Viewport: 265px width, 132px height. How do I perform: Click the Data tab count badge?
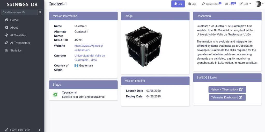click(233, 3)
